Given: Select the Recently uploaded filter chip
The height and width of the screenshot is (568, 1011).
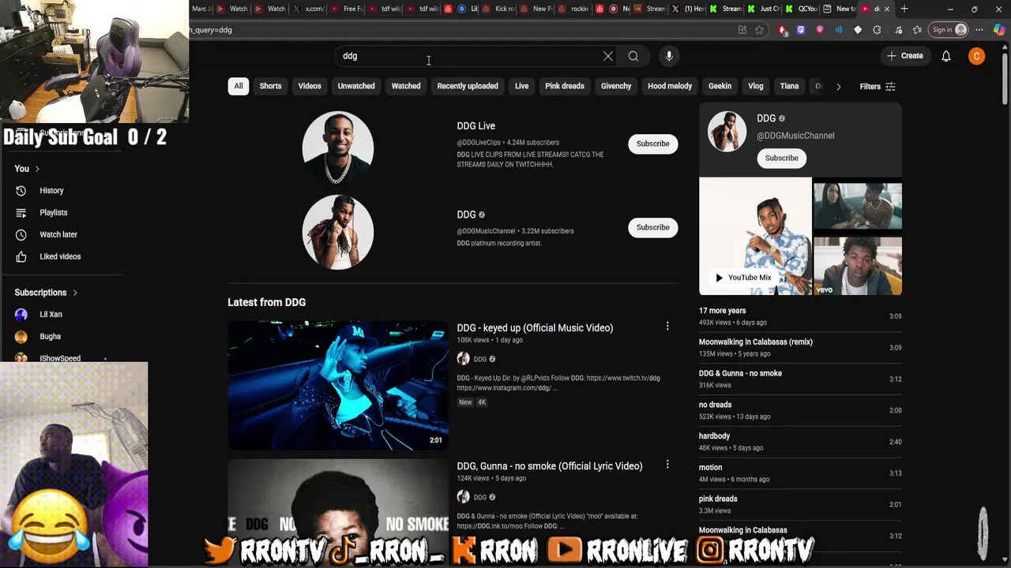Looking at the screenshot, I should pos(468,86).
